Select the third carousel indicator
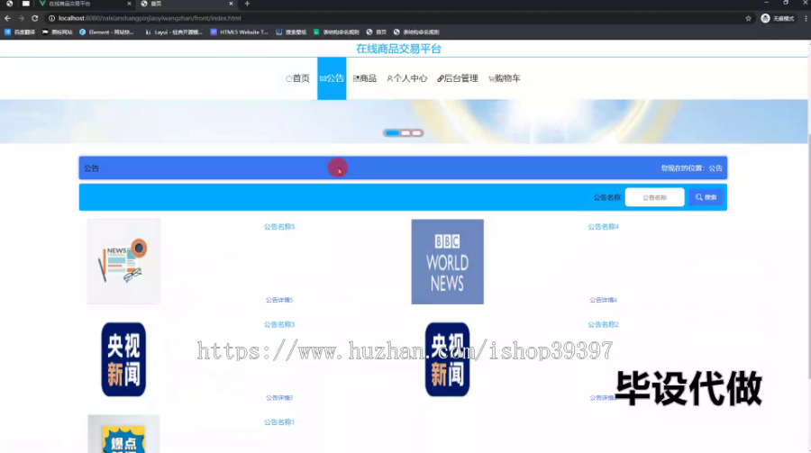The image size is (811, 453). (416, 133)
